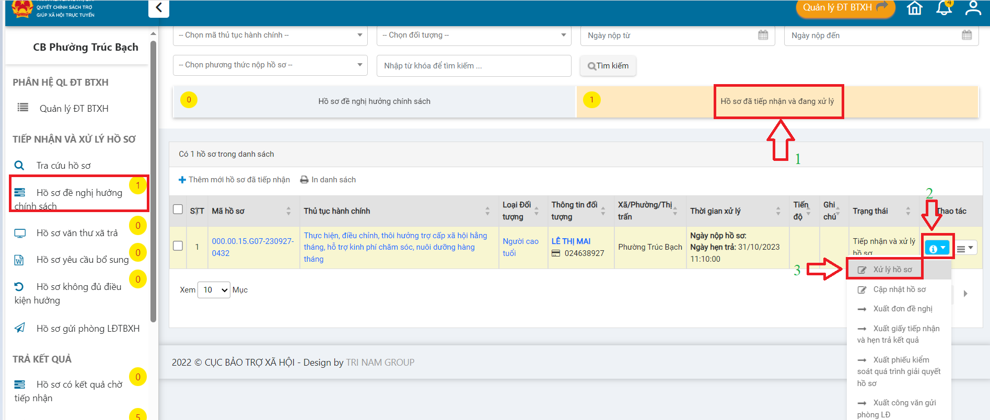The height and width of the screenshot is (420, 990).
Task: Open the Chọn đối tượng dropdown
Action: (x=473, y=35)
